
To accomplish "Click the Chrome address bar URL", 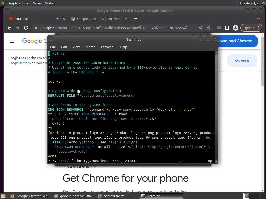I will pyautogui.click(x=114, y=28).
